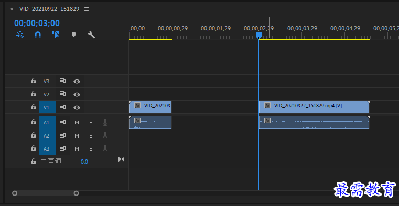Select the VID_20210922_151829 sequence tab
The height and width of the screenshot is (206, 399).
point(49,9)
